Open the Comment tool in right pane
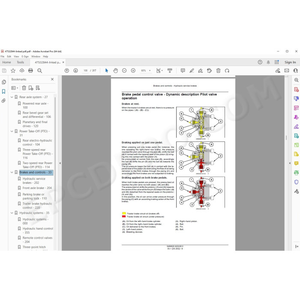 [296, 163]
